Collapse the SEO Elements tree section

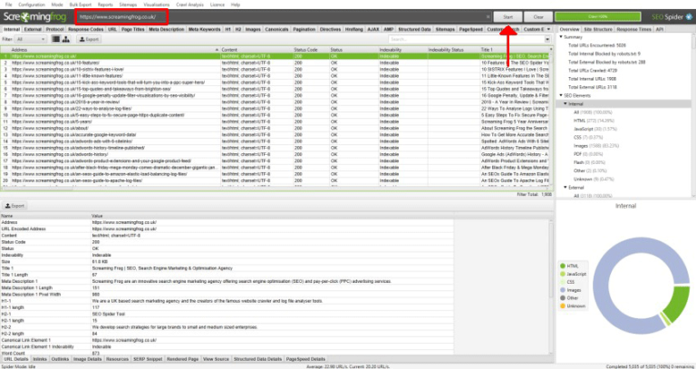point(561,95)
